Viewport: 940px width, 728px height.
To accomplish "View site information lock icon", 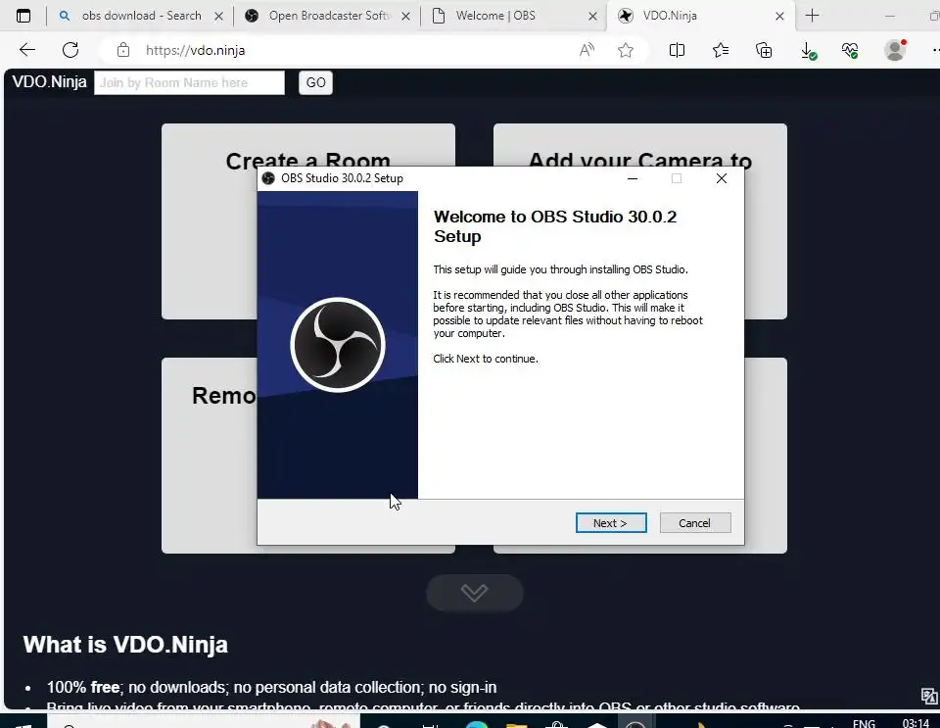I will (123, 50).
